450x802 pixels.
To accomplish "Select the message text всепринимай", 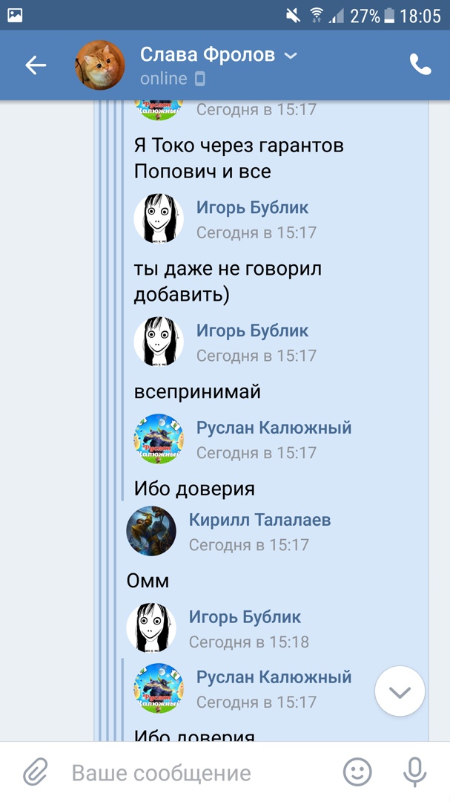I will click(197, 392).
